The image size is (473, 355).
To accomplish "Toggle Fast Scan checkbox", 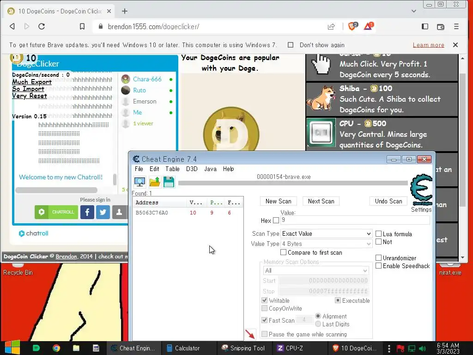I will pos(265,320).
